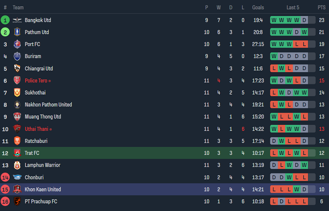Click the Muang Thong Utd crest

point(17,117)
